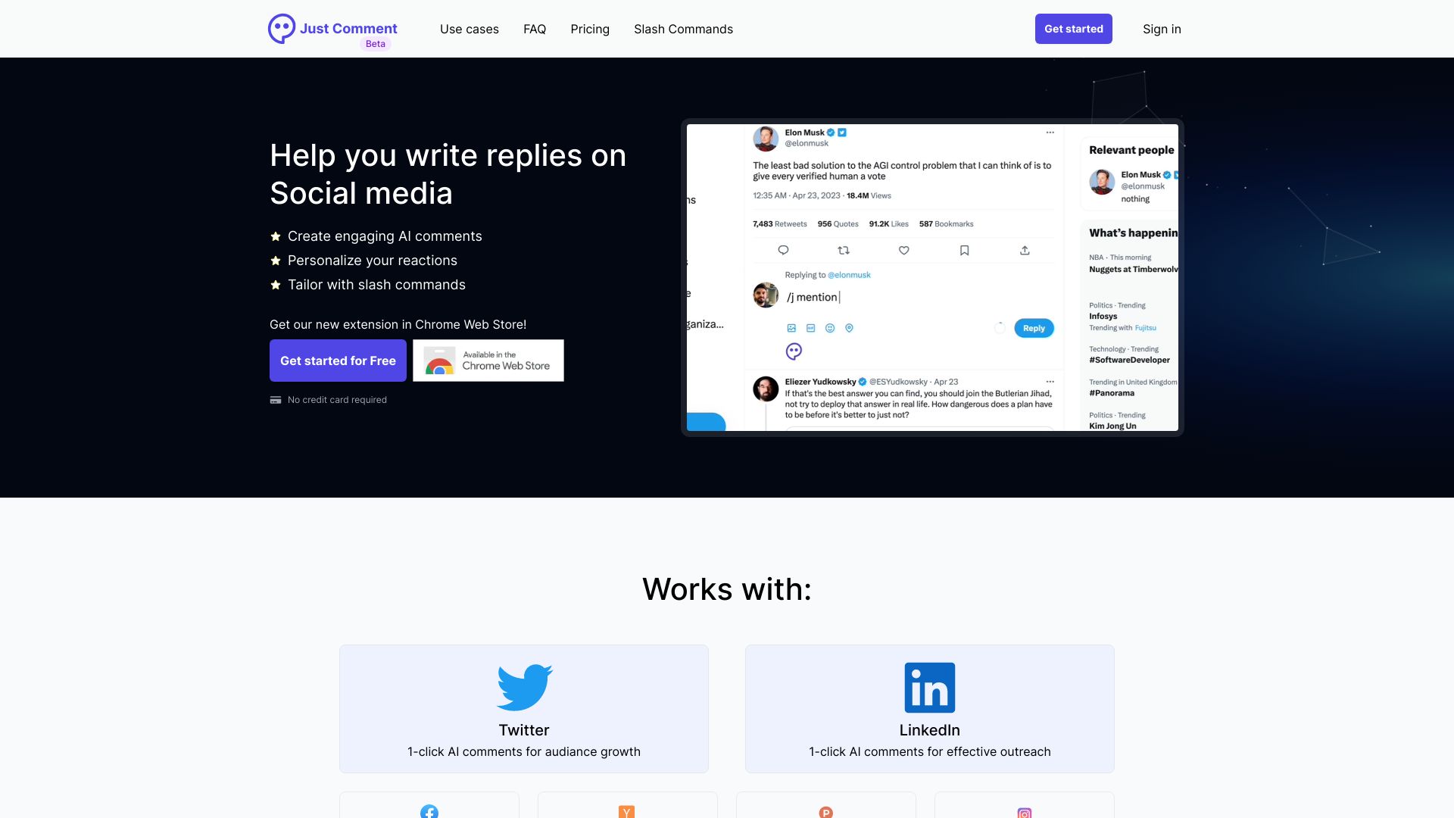Click the Get started for Free button
The width and height of the screenshot is (1454, 818).
[x=338, y=360]
